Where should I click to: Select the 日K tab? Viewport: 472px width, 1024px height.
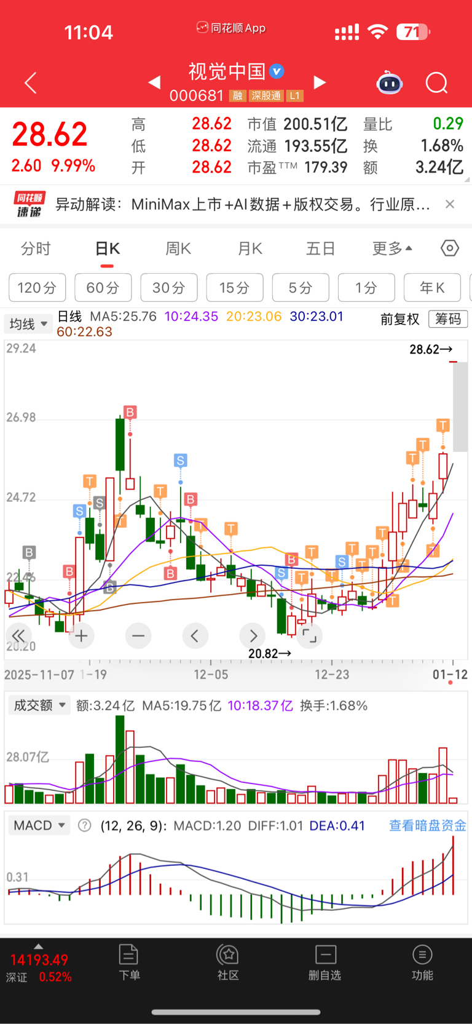point(108,248)
